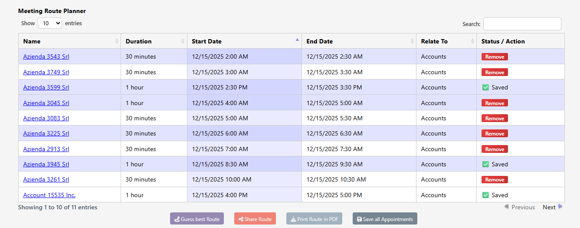Image resolution: width=580 pixels, height=228 pixels.
Task: Click the Save all Appointments button
Action: 385,219
